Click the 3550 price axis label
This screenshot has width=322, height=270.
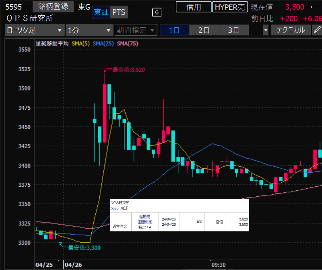[25, 49]
